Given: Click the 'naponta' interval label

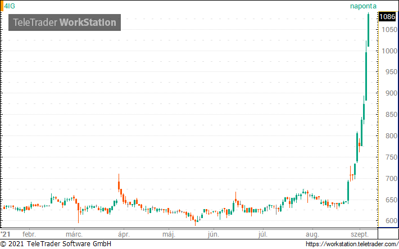Looking at the screenshot, I should [363, 6].
